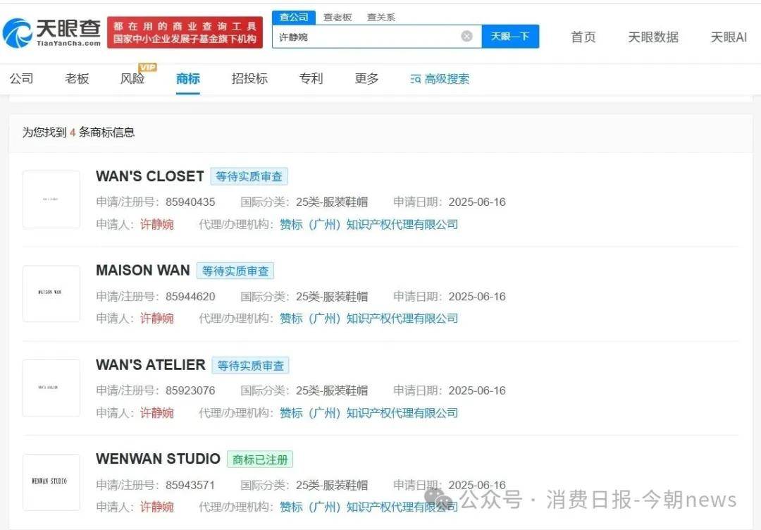The image size is (761, 530).
Task: Open MAISON WAN trademark thumbnail
Action: (x=51, y=294)
